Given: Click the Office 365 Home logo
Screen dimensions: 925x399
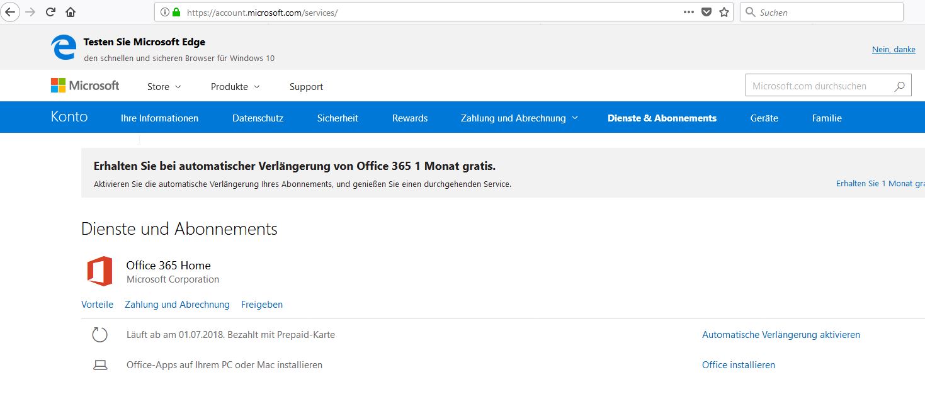Looking at the screenshot, I should (99, 271).
